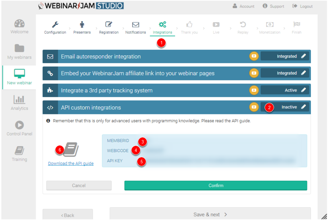Open the Support page

273,6
